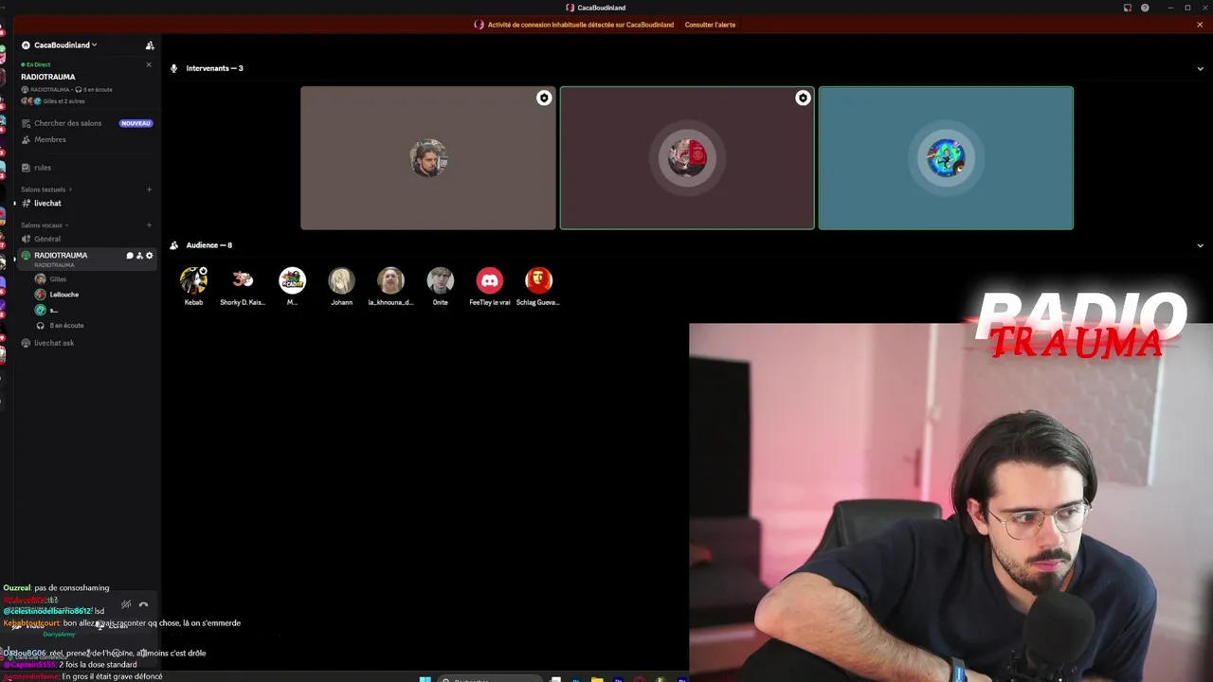Click moderator badge on first speaker tile

click(544, 98)
